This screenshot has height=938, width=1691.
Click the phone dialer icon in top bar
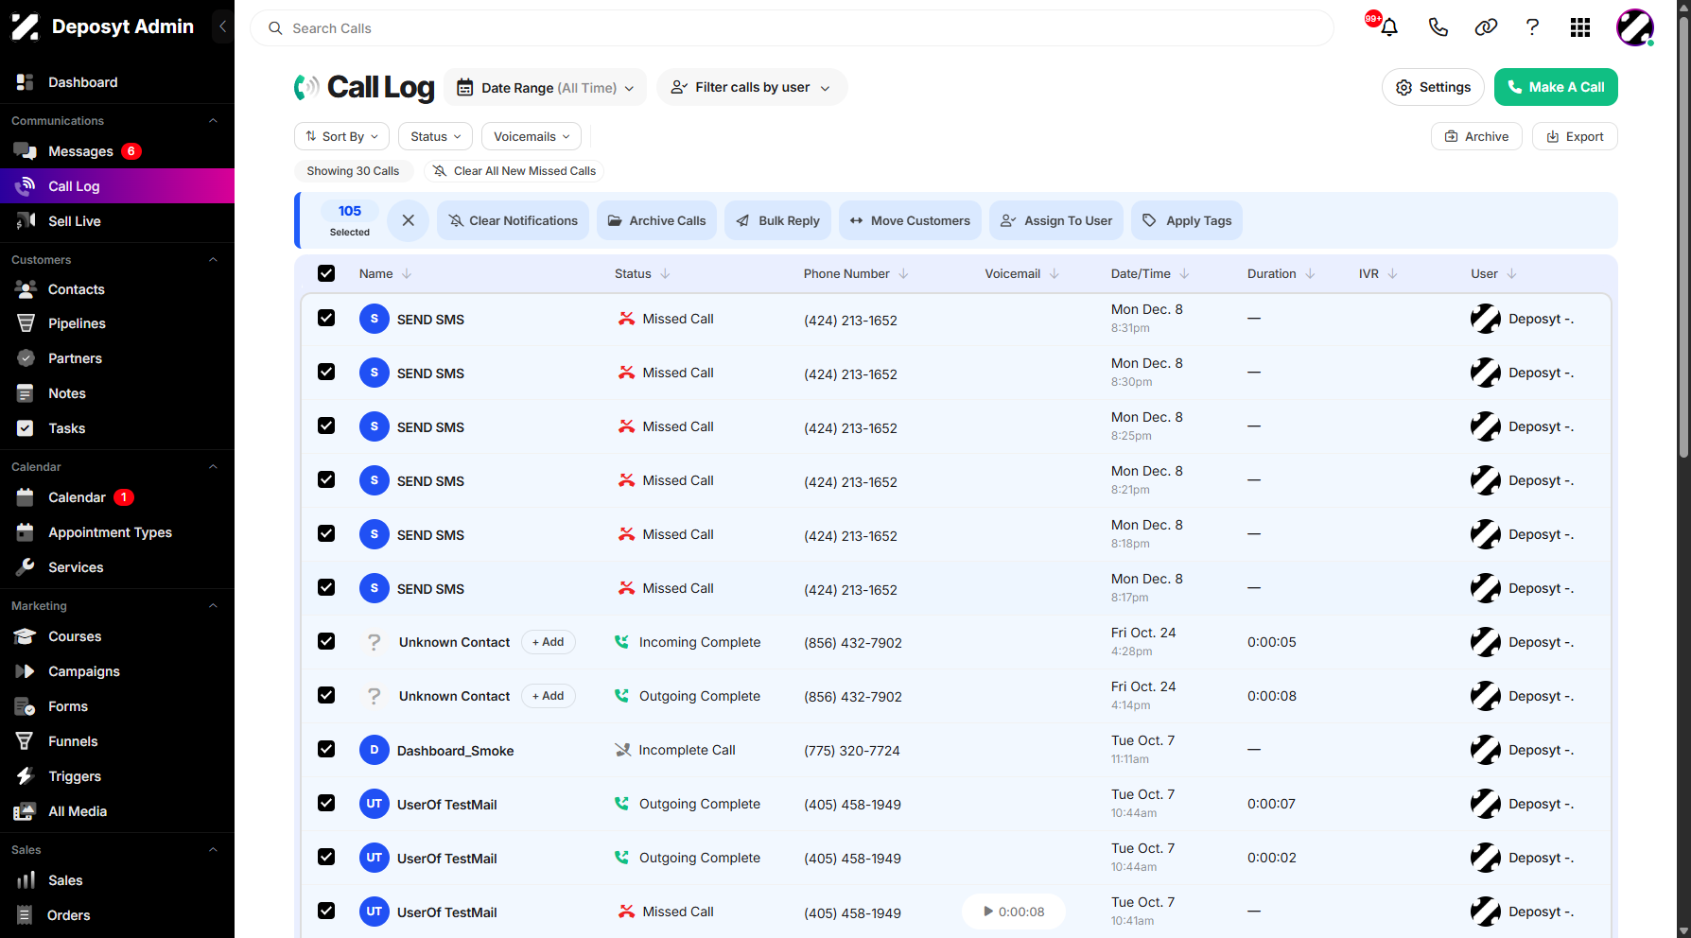1438,27
